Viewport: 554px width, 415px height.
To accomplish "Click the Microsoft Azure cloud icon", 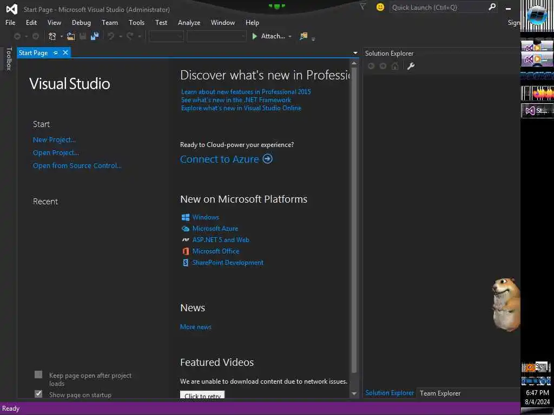I will point(186,229).
